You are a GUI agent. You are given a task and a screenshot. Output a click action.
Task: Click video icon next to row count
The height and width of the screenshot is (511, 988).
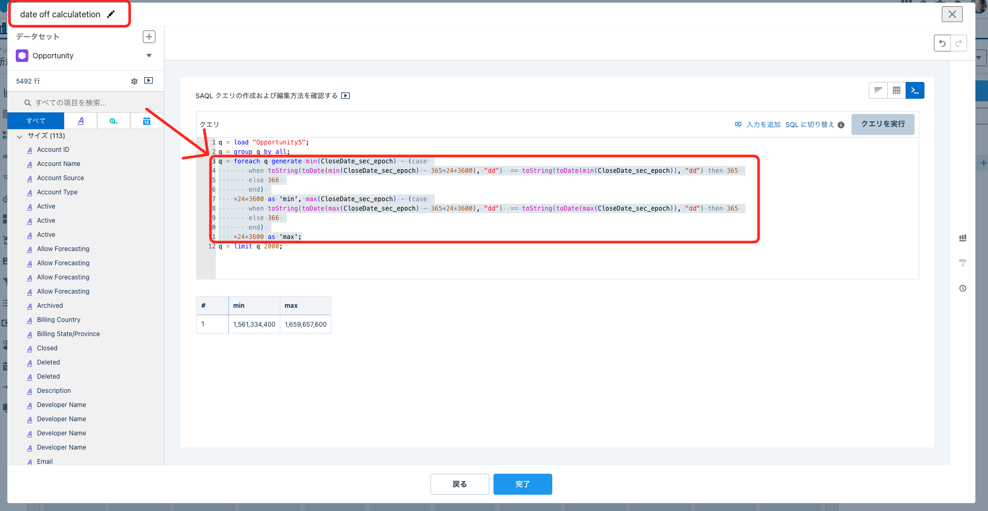tap(149, 81)
